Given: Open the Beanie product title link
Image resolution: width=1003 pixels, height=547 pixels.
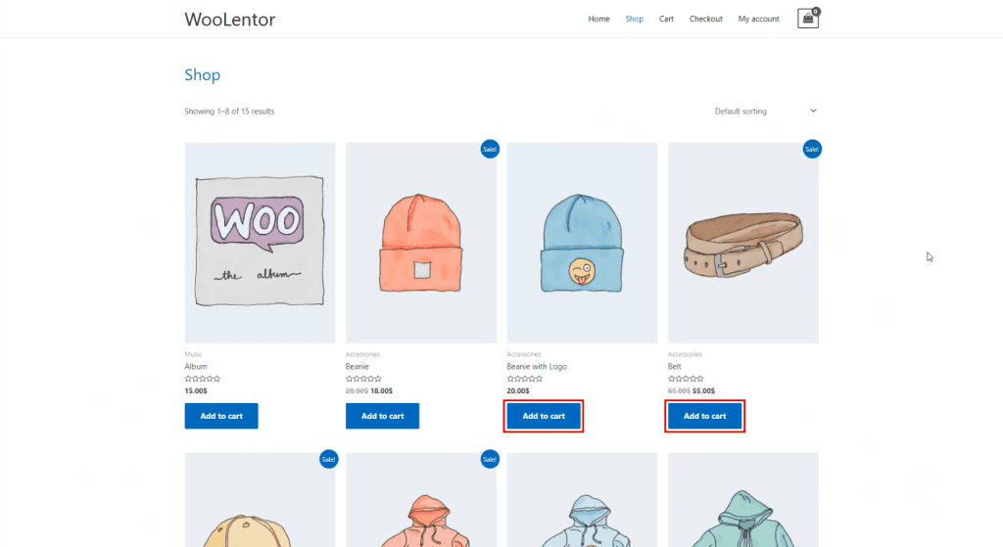Looking at the screenshot, I should [357, 367].
